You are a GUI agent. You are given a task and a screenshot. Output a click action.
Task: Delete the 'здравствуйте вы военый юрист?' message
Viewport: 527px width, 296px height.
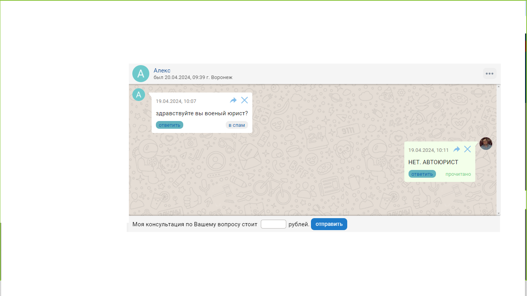pos(245,100)
